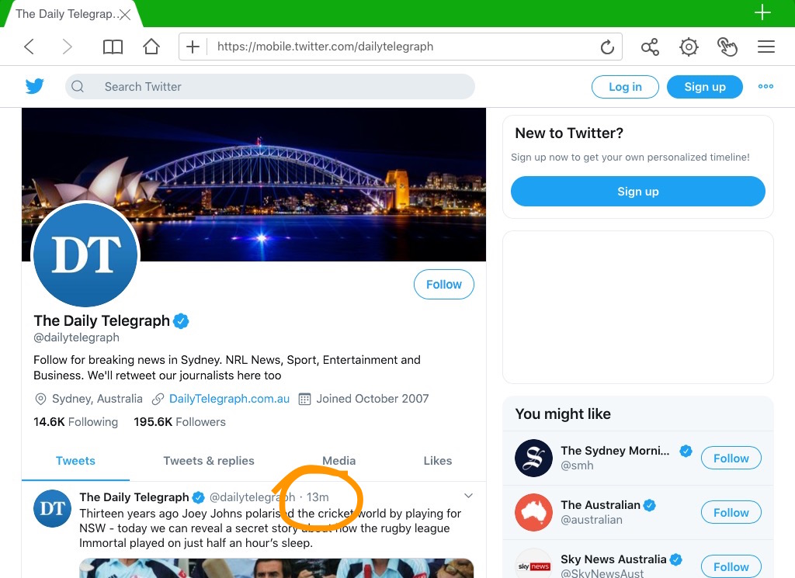The height and width of the screenshot is (578, 795).
Task: Expand the tweet options chevron
Action: 468,496
